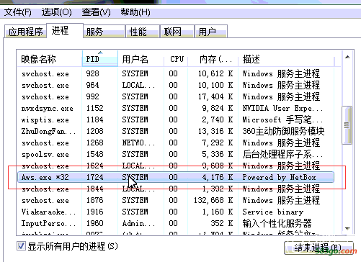The width and height of the screenshot is (361, 262).
Task: Click memory value 132,668 K
Action: pyautogui.click(x=213, y=200)
